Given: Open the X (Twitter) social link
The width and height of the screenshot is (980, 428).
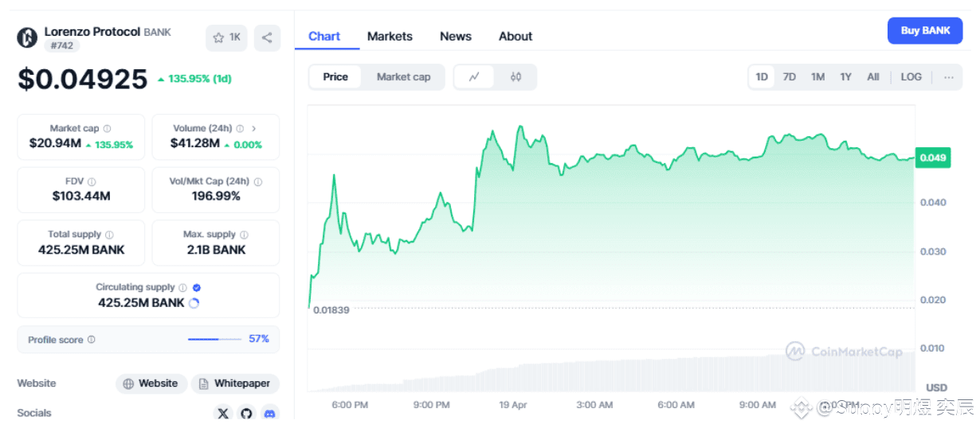Looking at the screenshot, I should coord(223,413).
